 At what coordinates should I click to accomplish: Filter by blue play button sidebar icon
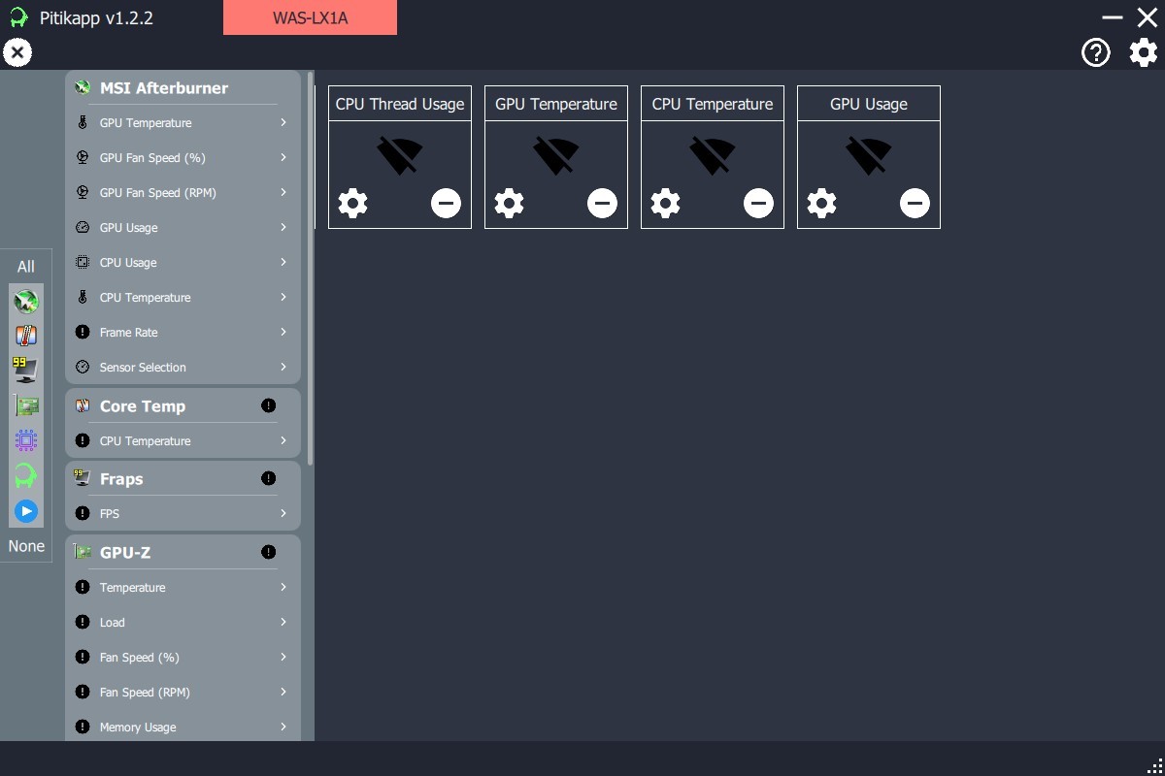[x=26, y=510]
